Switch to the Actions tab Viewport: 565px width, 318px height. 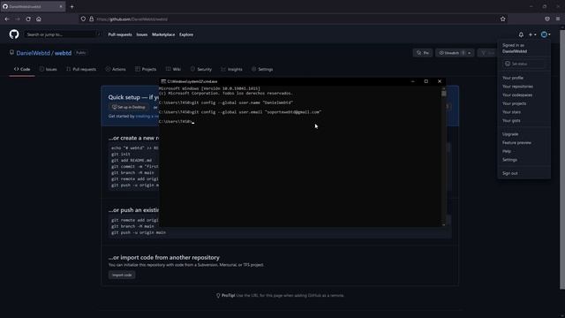[116, 69]
